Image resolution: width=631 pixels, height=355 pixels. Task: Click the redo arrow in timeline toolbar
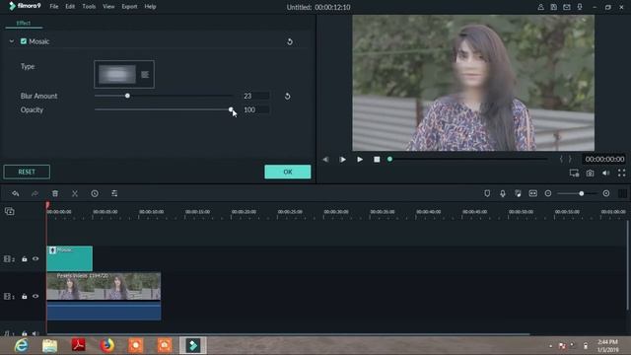tap(35, 193)
